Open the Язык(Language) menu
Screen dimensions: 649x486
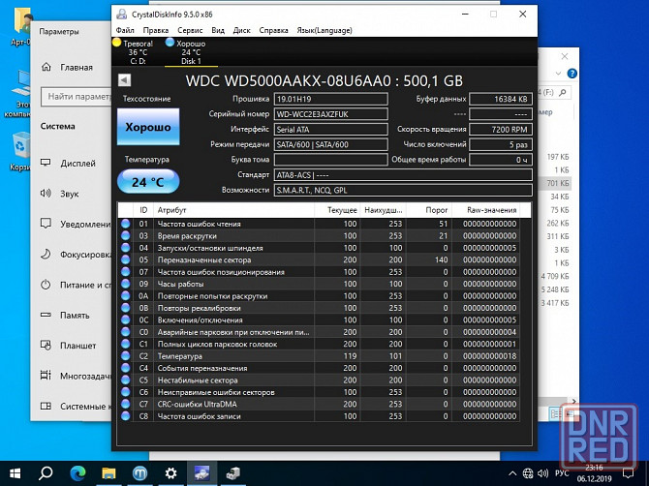coord(324,30)
